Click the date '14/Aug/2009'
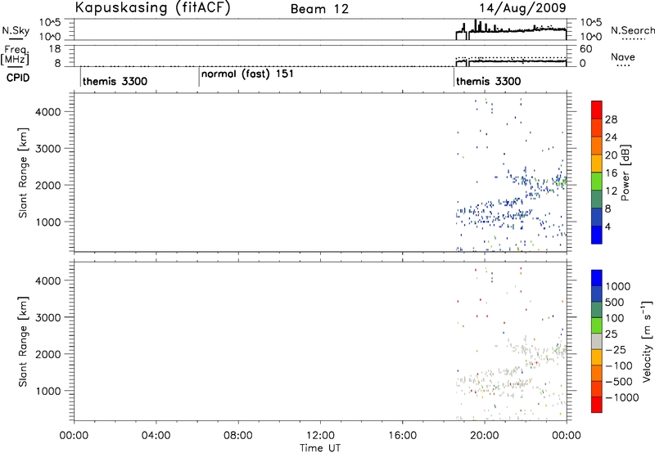Screen dimensions: 655x453 coord(522,8)
